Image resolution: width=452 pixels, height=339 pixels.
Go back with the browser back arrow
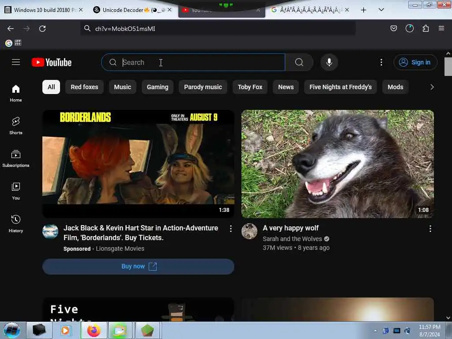coord(11,29)
